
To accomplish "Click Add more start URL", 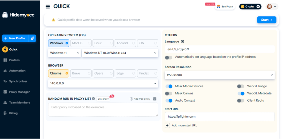I will coord(184,125).
